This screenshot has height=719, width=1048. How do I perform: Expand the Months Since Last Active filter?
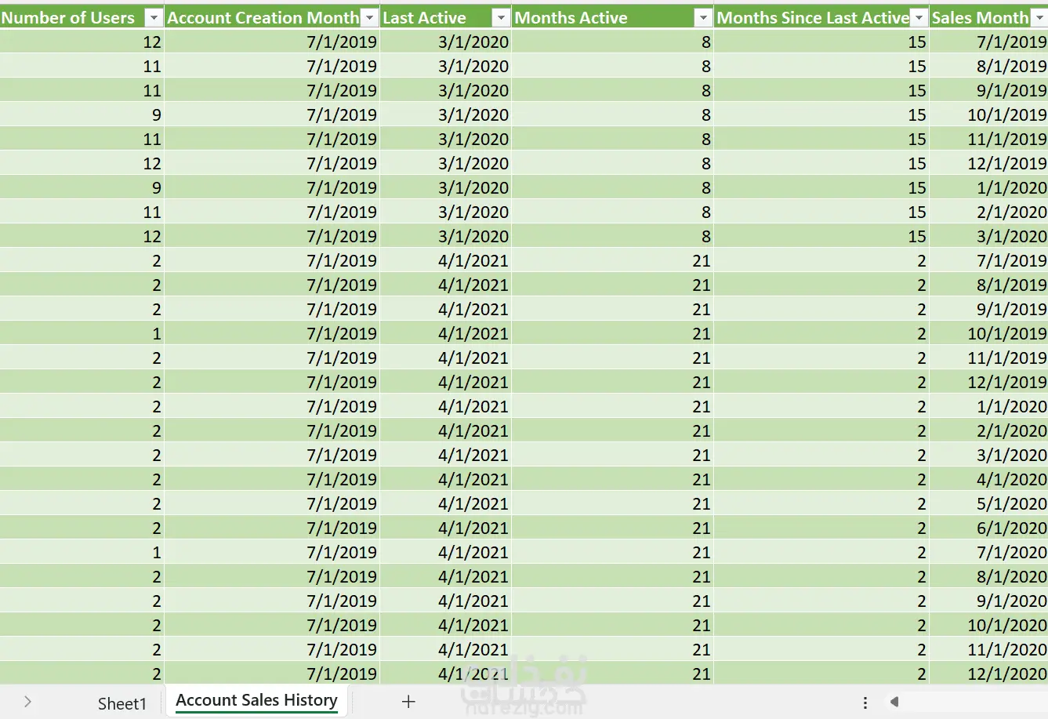(919, 18)
